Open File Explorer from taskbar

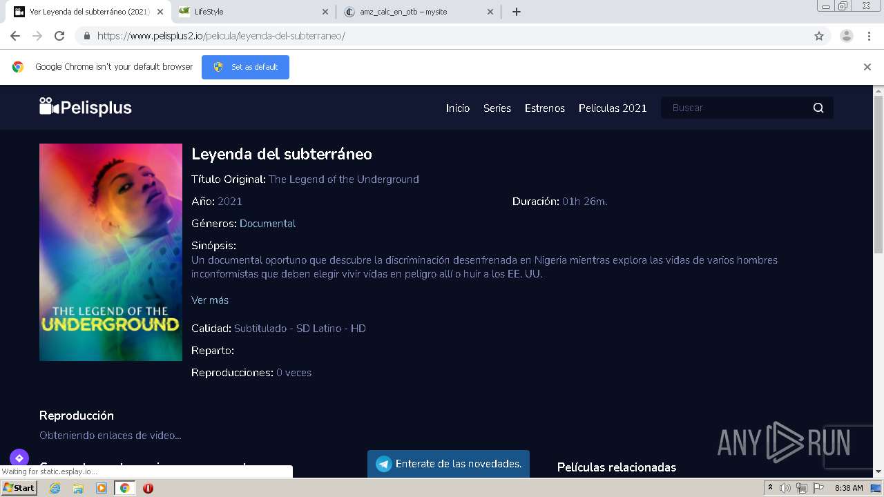tap(78, 488)
